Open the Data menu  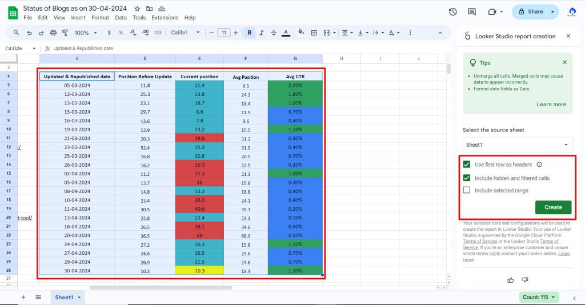(x=121, y=18)
